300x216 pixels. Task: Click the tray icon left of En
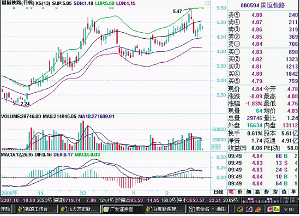pyautogui.click(x=270, y=209)
